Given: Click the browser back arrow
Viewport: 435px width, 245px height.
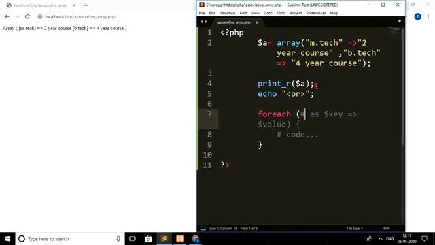Looking at the screenshot, I should 7,16.
